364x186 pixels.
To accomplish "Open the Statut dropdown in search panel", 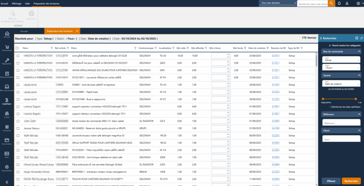I will [x=341, y=67].
